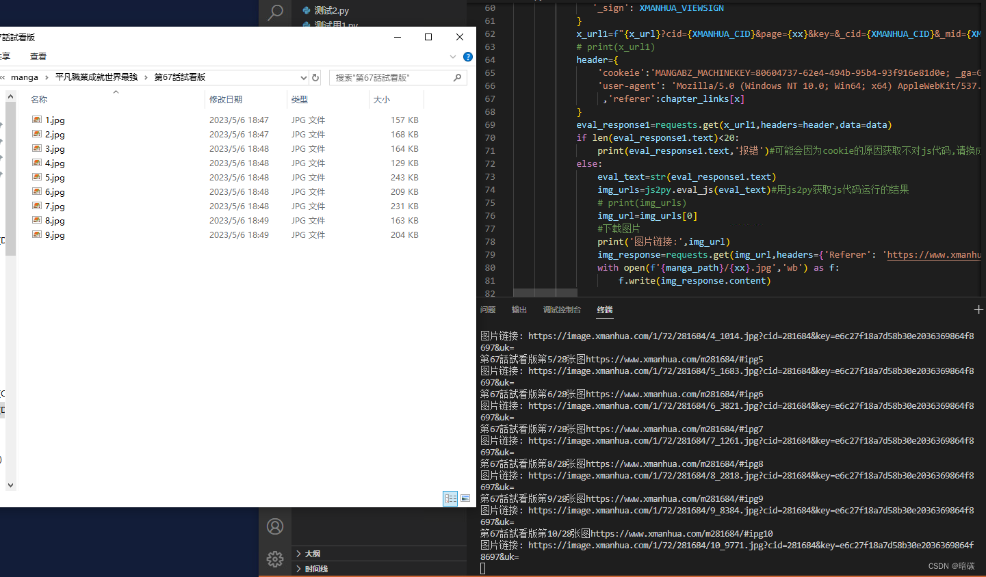Click the plus icon in terminal panel

click(978, 310)
